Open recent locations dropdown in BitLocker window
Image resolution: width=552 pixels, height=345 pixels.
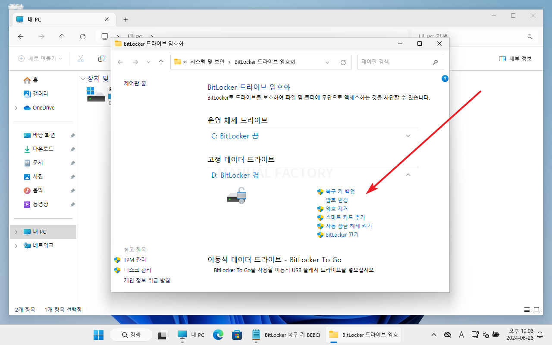(x=149, y=62)
